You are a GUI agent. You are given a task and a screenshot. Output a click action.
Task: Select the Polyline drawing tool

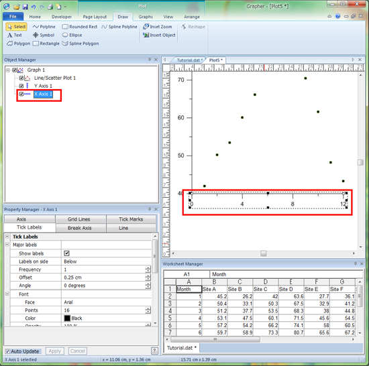pos(44,27)
